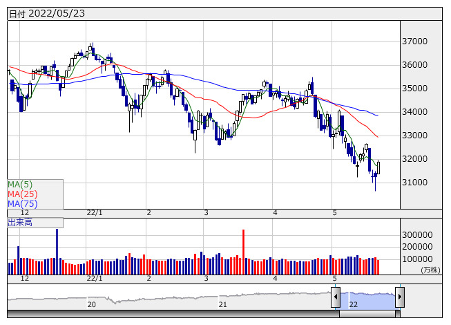Click the 35000 price axis label
451x325 pixels.
coord(414,89)
